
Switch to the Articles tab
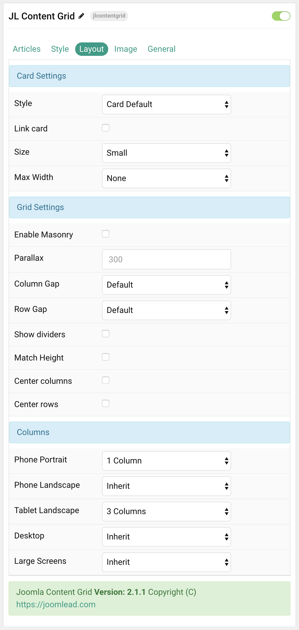click(26, 49)
